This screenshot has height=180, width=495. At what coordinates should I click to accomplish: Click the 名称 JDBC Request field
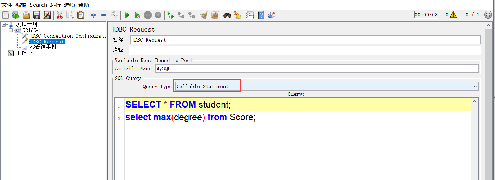[x=305, y=40]
